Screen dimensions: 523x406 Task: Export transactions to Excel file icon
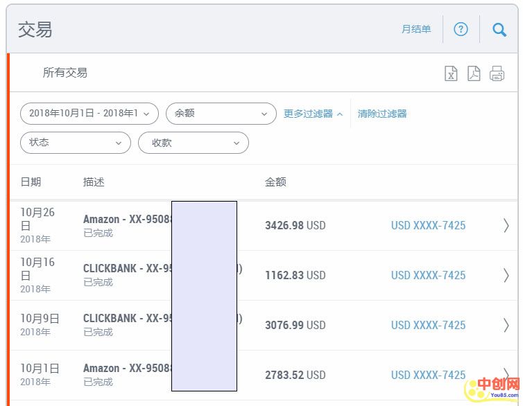[x=451, y=73]
